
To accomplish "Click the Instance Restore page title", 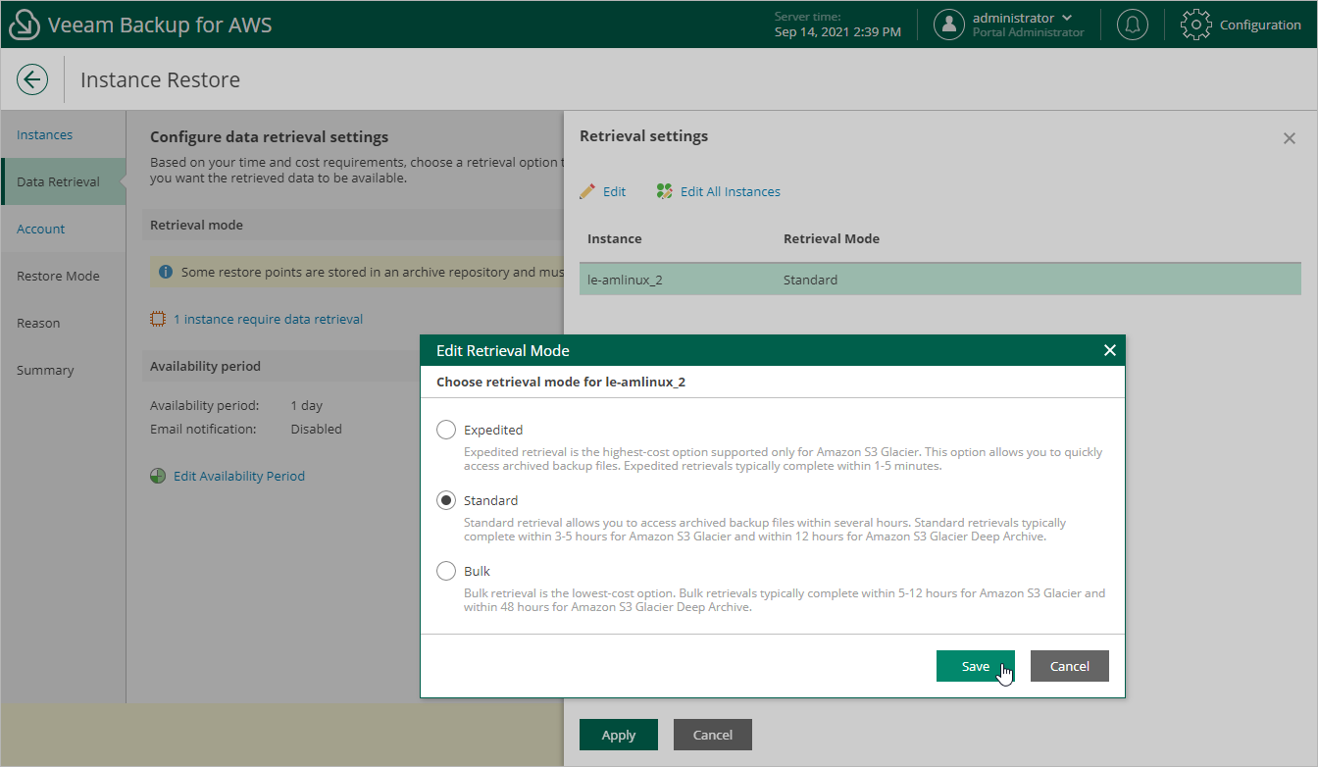I will pos(160,79).
